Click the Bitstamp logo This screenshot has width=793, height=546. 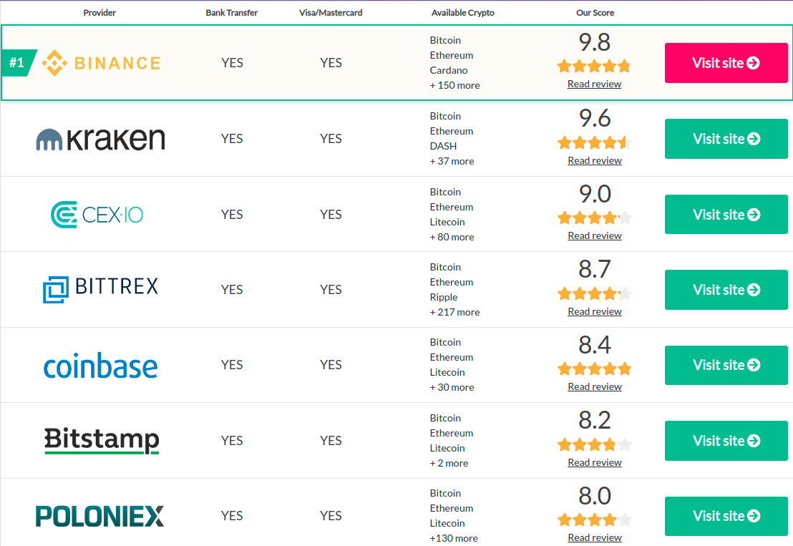[x=102, y=440]
